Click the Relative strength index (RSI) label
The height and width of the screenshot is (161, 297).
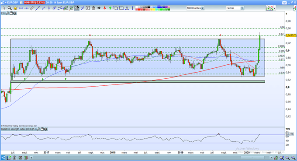pyautogui.click(x=19, y=129)
